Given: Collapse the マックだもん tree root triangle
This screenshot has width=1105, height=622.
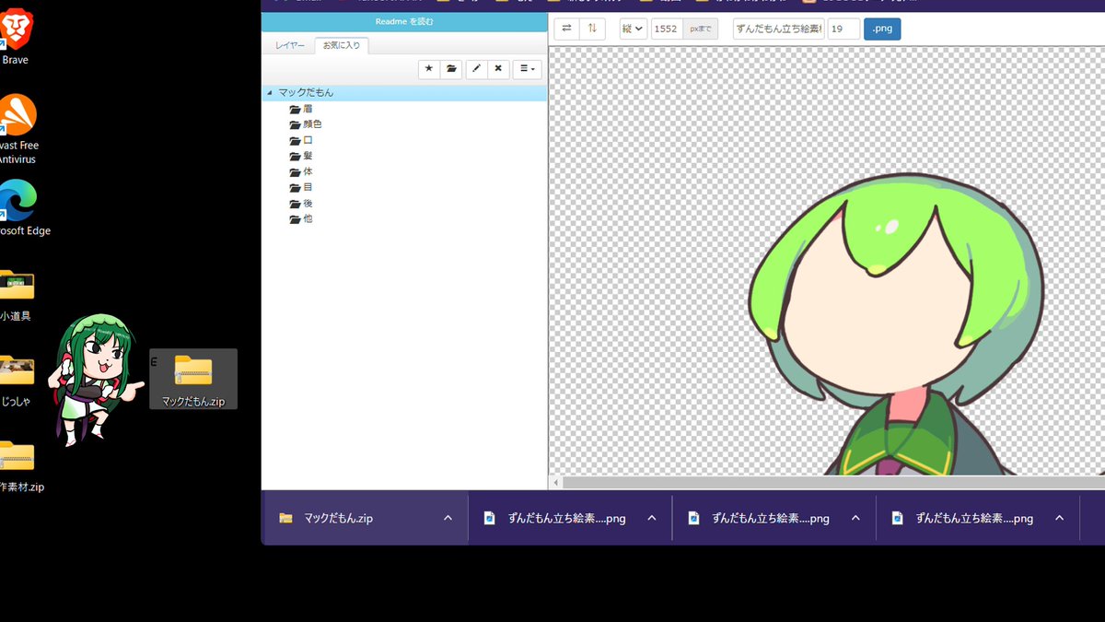Looking at the screenshot, I should pyautogui.click(x=269, y=93).
